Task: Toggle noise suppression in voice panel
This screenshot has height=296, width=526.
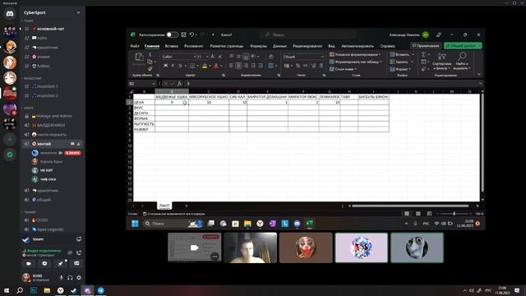Action: 70,252
